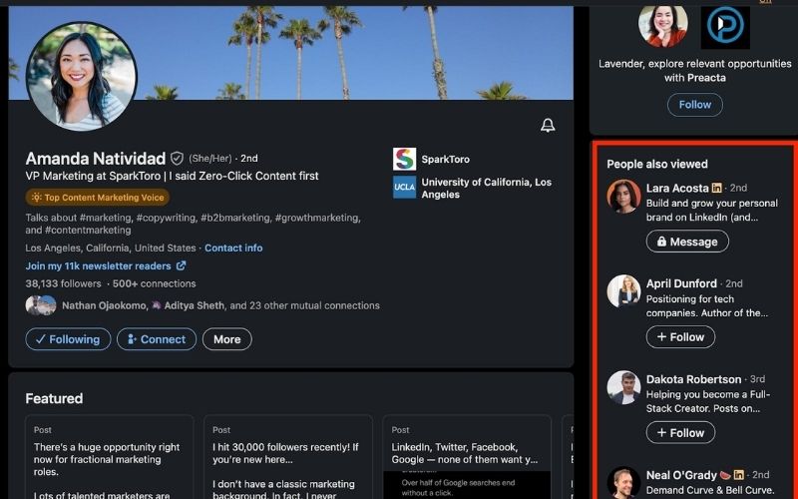
Task: Toggle the Following button for Amanda
Action: [x=68, y=339]
